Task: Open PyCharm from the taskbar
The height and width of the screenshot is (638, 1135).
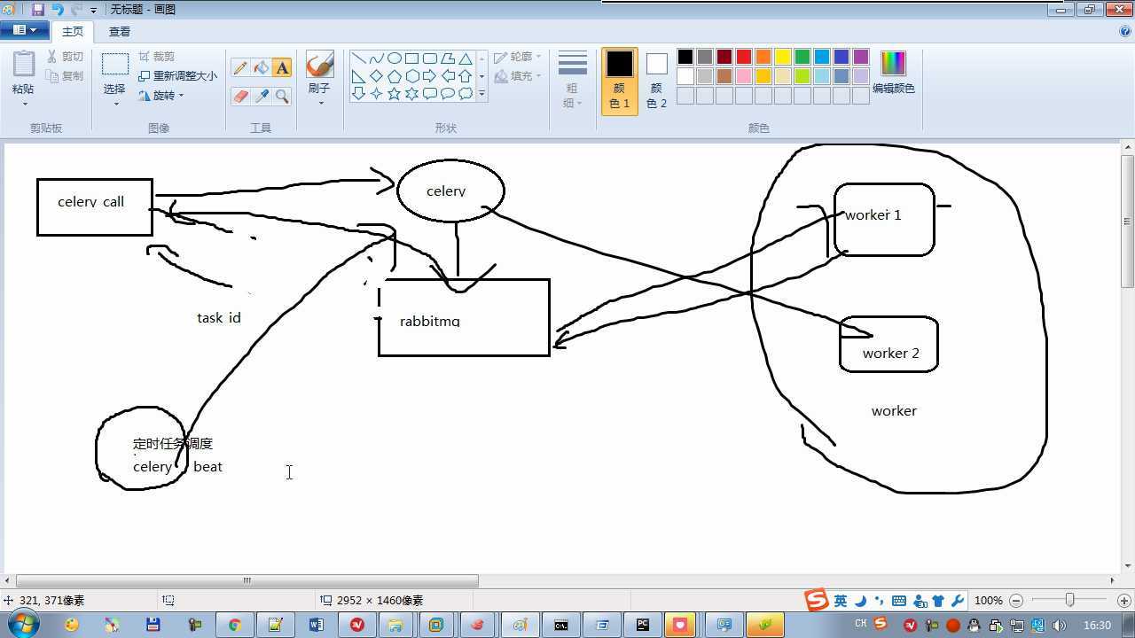Action: tap(643, 625)
